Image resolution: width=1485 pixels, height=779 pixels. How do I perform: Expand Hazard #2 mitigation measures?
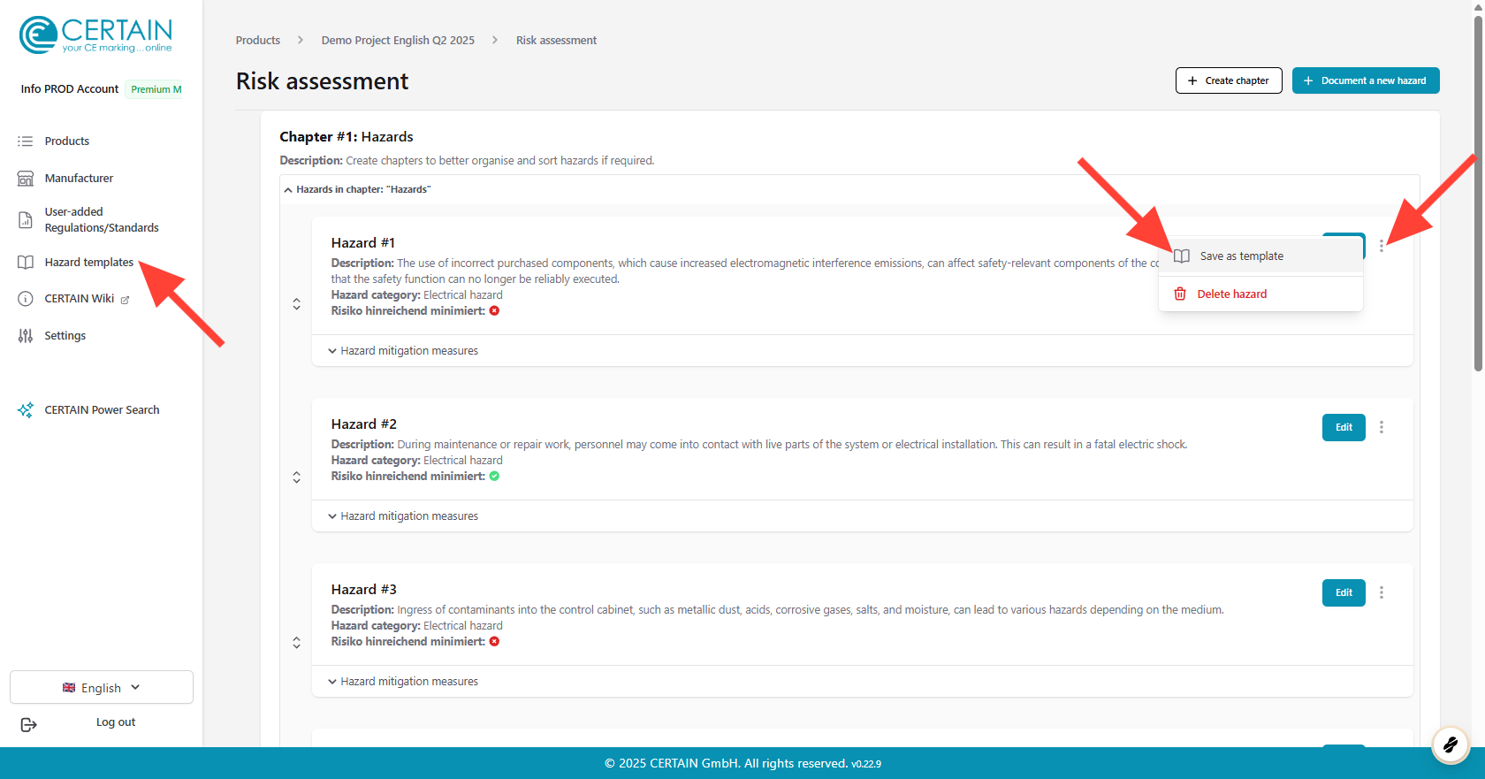point(403,516)
